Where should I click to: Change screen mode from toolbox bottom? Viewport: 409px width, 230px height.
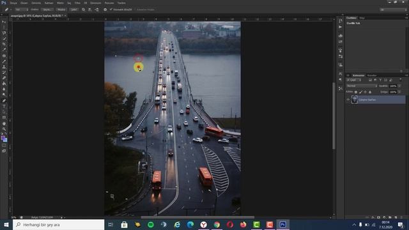[4, 151]
